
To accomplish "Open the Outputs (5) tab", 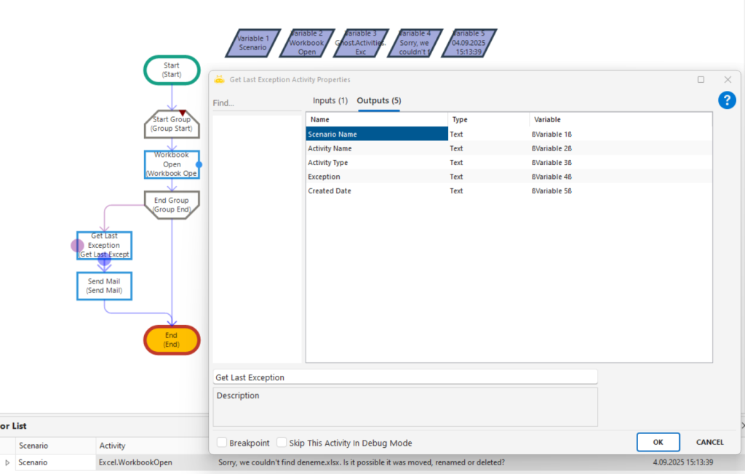I will point(378,100).
